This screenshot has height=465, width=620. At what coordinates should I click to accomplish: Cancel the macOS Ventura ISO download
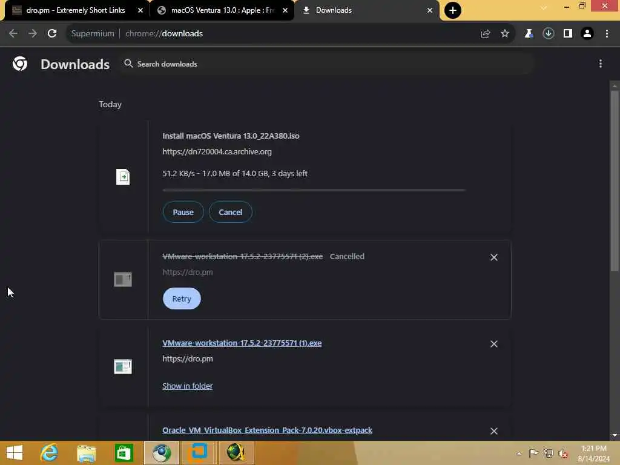coord(231,212)
